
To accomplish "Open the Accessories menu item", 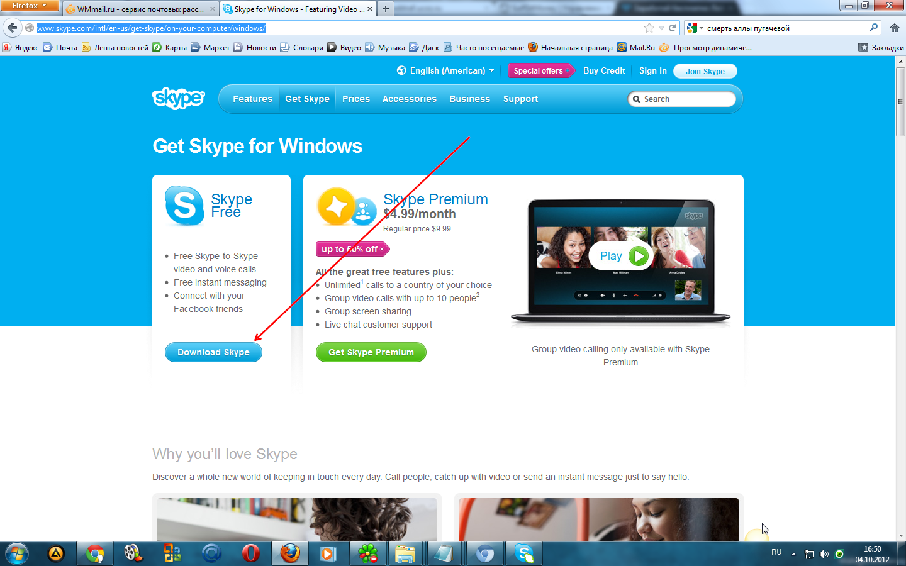I will tap(410, 99).
